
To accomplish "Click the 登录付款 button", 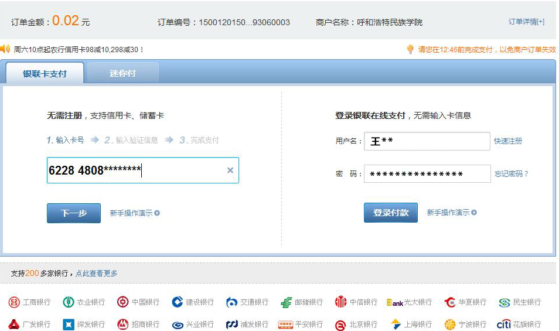I will [x=391, y=213].
